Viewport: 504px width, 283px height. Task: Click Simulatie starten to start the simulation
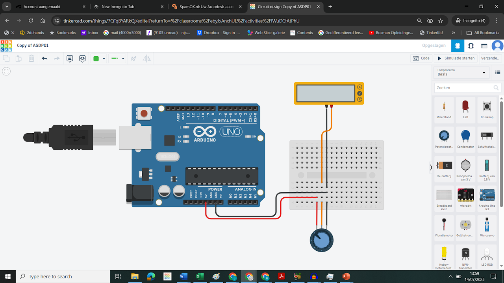point(456,58)
